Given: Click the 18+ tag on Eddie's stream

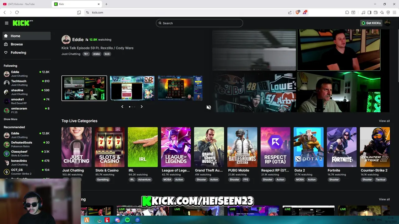Looking at the screenshot, I should point(86,54).
